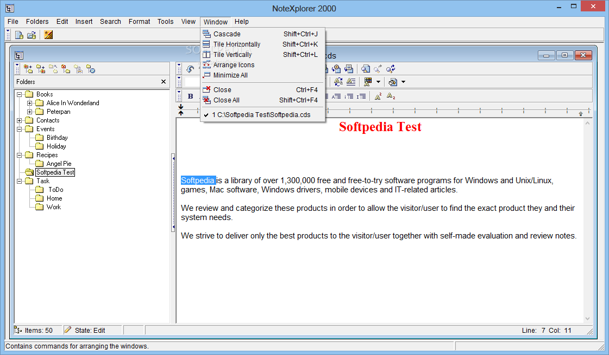Click the delete folder icon

click(66, 69)
